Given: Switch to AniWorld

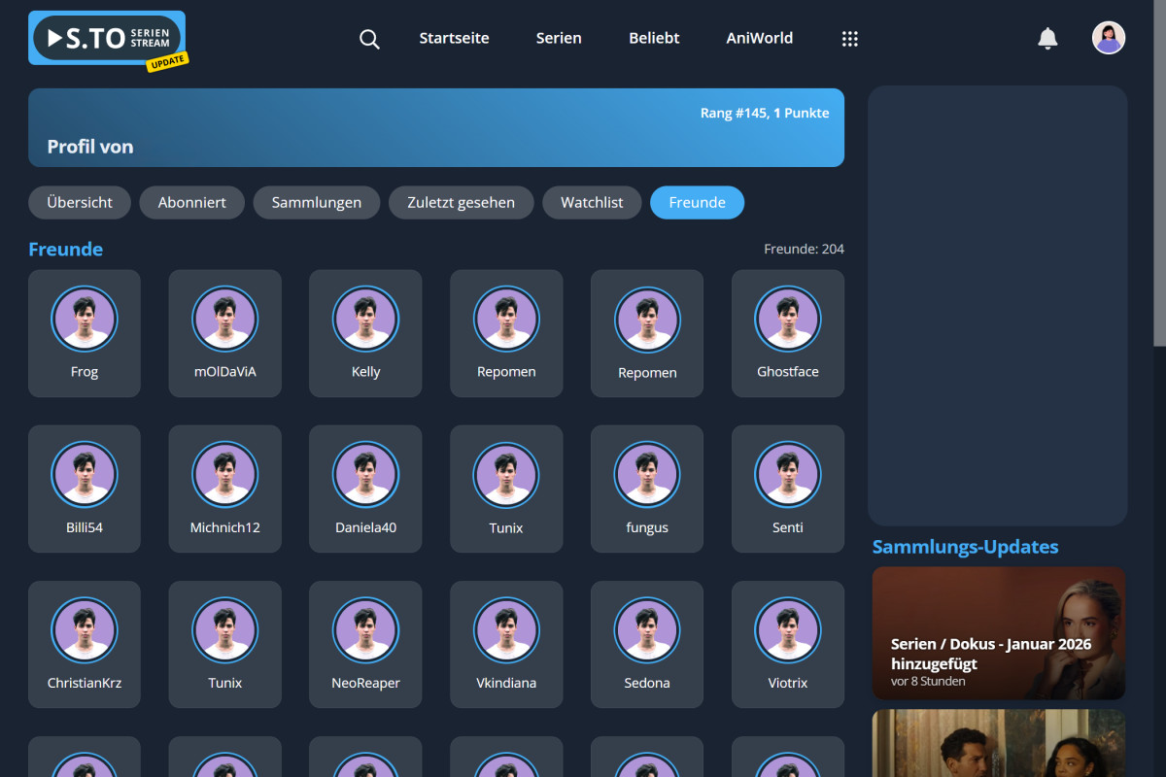Looking at the screenshot, I should point(759,38).
